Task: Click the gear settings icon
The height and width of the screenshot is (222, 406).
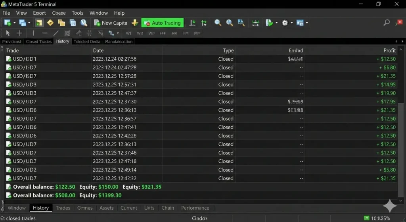Action: pos(285,23)
